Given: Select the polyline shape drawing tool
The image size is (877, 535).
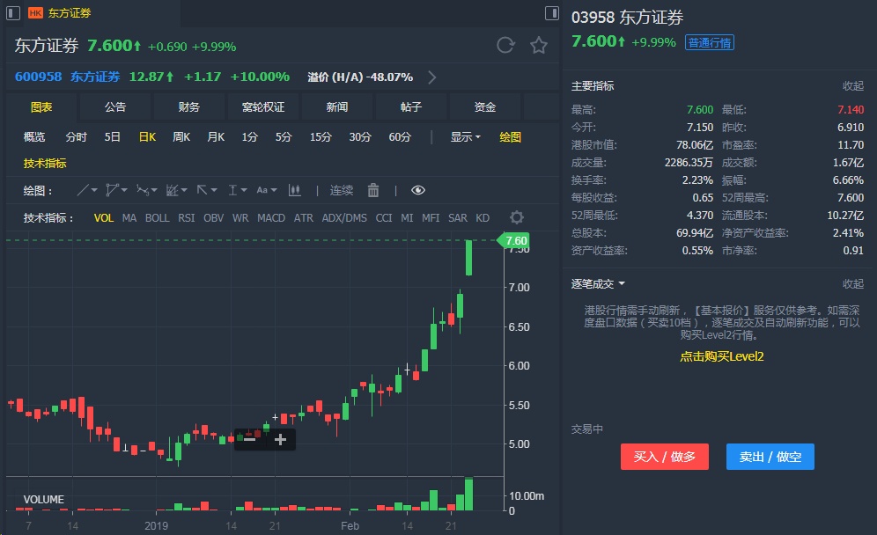Looking at the screenshot, I should coord(112,191).
